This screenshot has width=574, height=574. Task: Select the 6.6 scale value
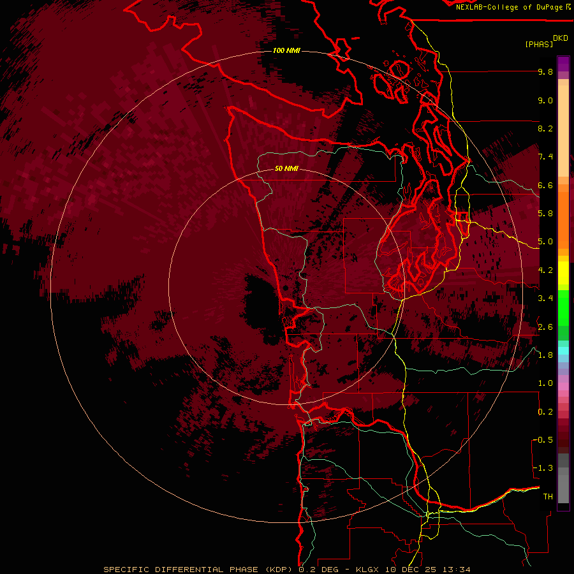pos(545,185)
